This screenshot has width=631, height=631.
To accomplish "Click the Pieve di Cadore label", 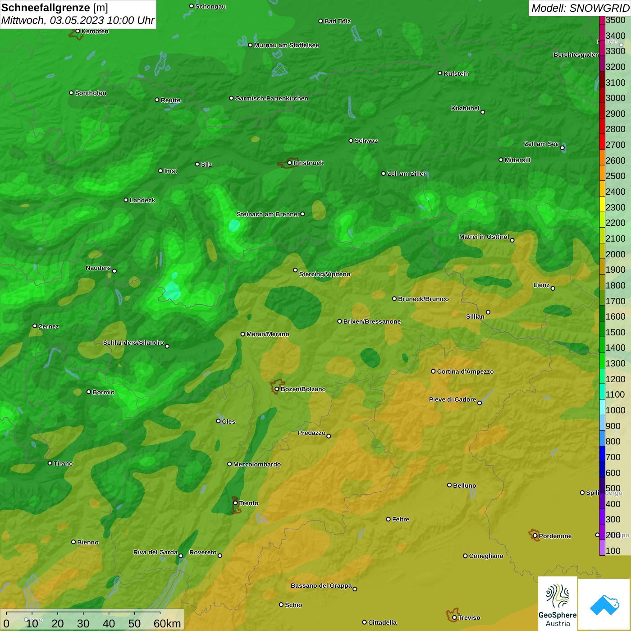I will click(453, 399).
